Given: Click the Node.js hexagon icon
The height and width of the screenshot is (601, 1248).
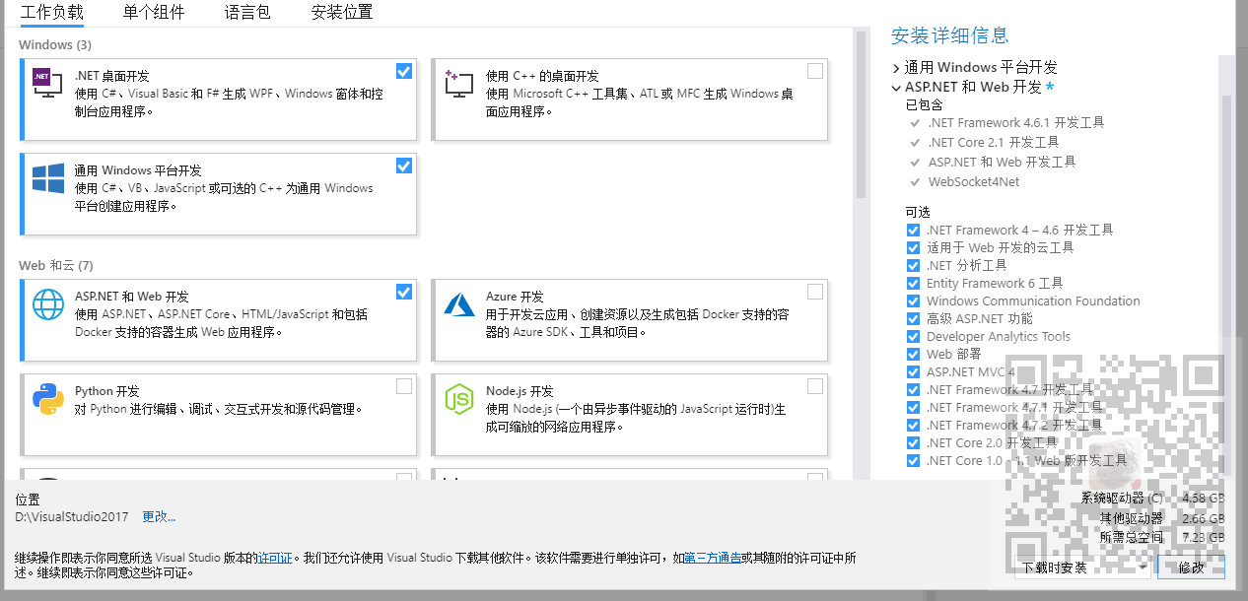Looking at the screenshot, I should coord(458,399).
